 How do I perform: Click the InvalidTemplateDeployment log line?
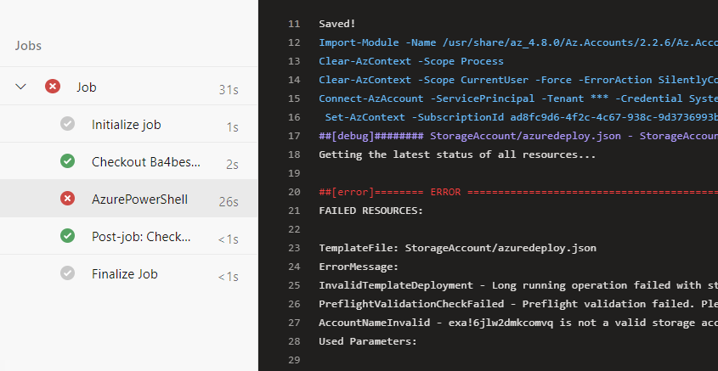tap(518, 285)
